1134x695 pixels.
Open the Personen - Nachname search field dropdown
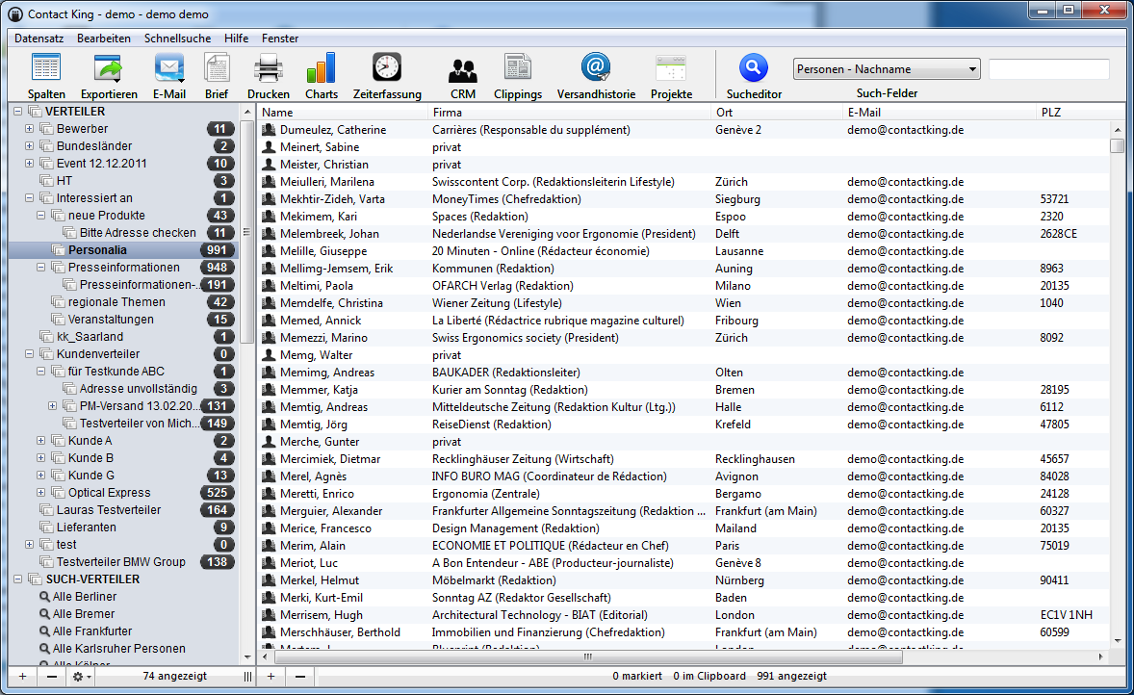pyautogui.click(x=887, y=68)
